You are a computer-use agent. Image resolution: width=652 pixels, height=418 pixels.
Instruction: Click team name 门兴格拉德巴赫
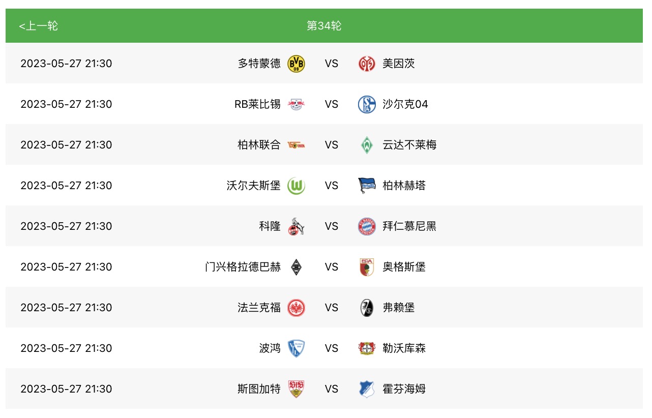click(243, 267)
